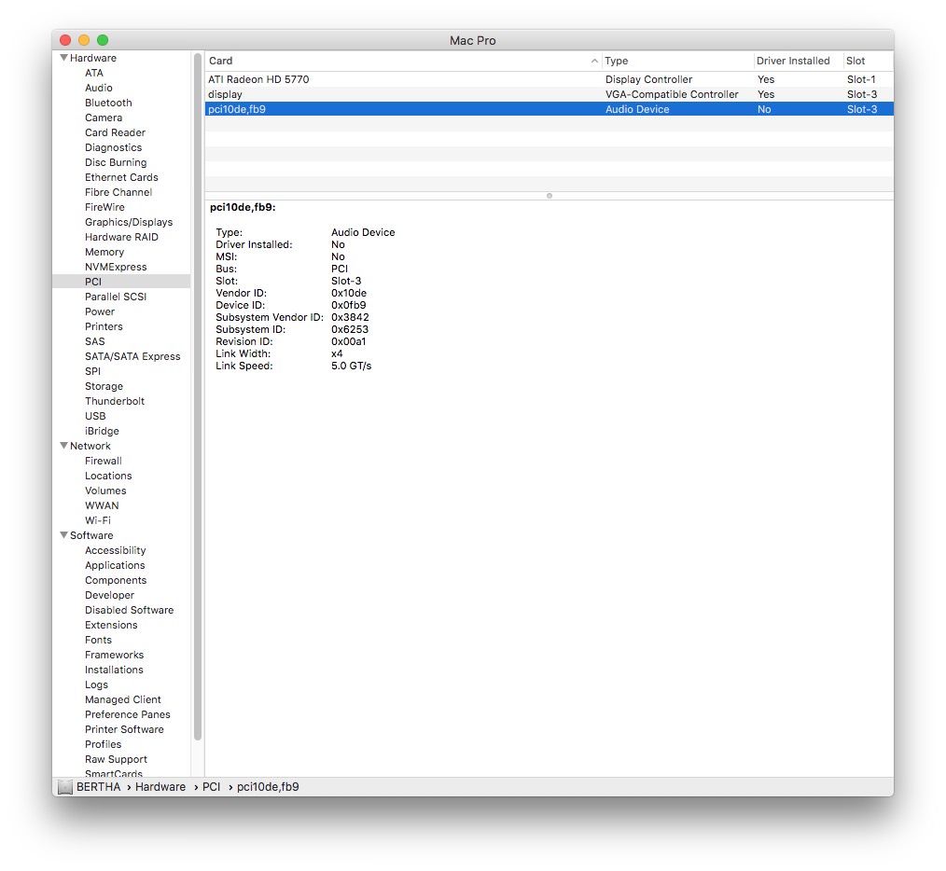The height and width of the screenshot is (871, 946).
Task: Click PCI in the path bar
Action: click(x=211, y=787)
